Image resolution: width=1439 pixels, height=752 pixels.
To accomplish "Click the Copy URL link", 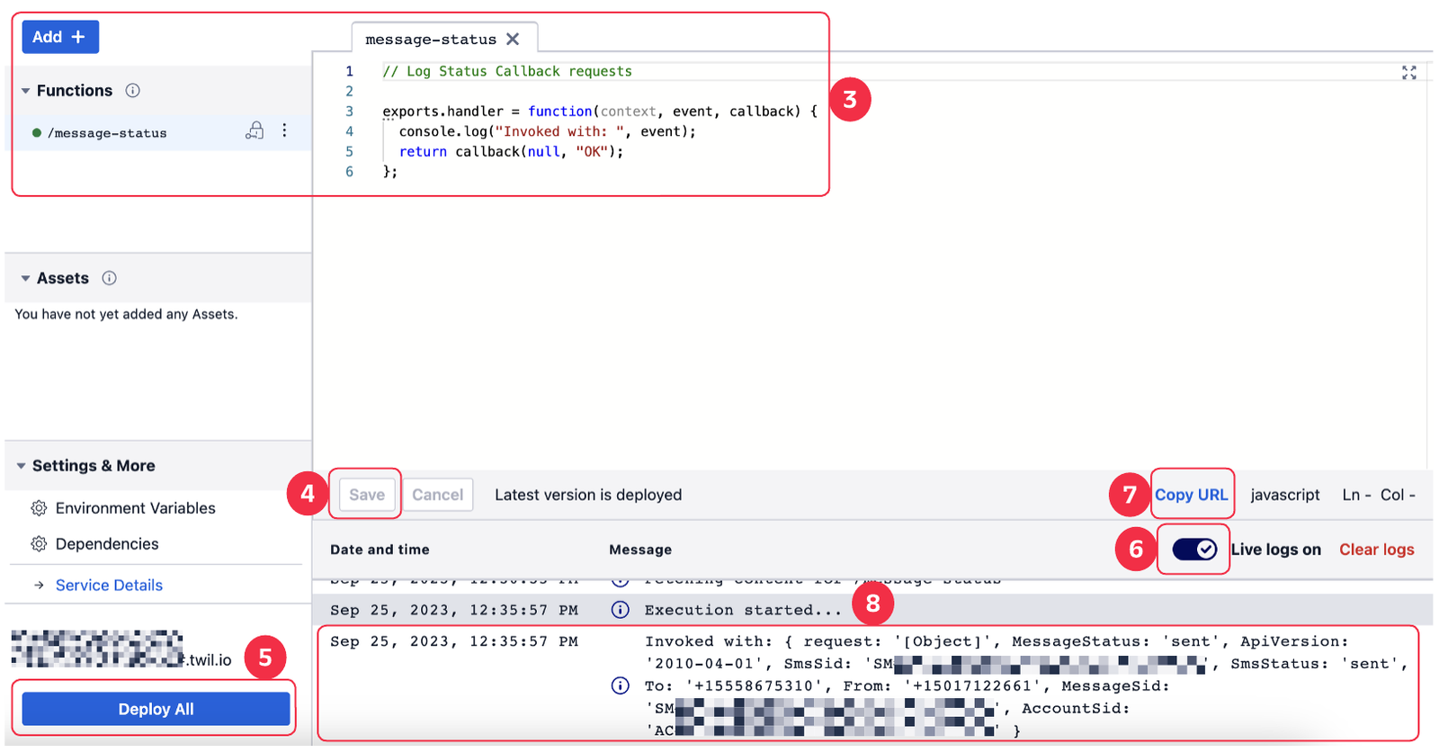I will (1191, 495).
